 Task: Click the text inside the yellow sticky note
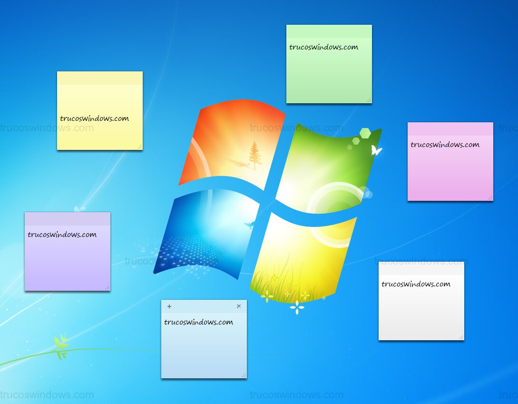click(x=94, y=118)
